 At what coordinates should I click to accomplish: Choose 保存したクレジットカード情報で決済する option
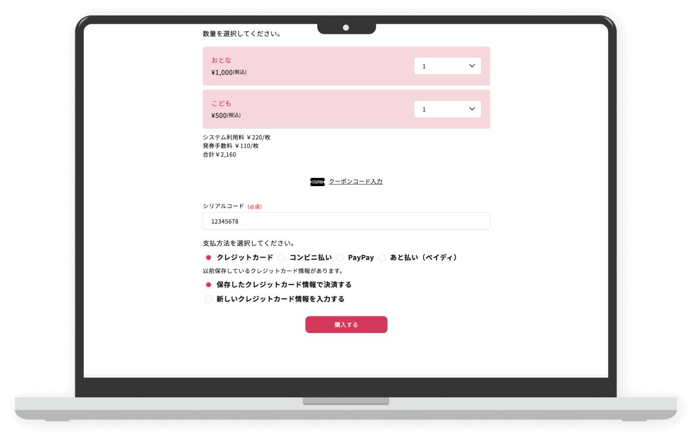(209, 285)
